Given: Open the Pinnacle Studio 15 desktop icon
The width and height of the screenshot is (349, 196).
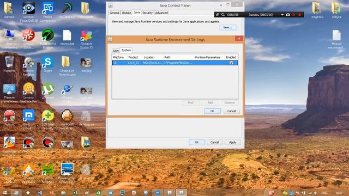Looking at the screenshot, I should pos(86,39).
